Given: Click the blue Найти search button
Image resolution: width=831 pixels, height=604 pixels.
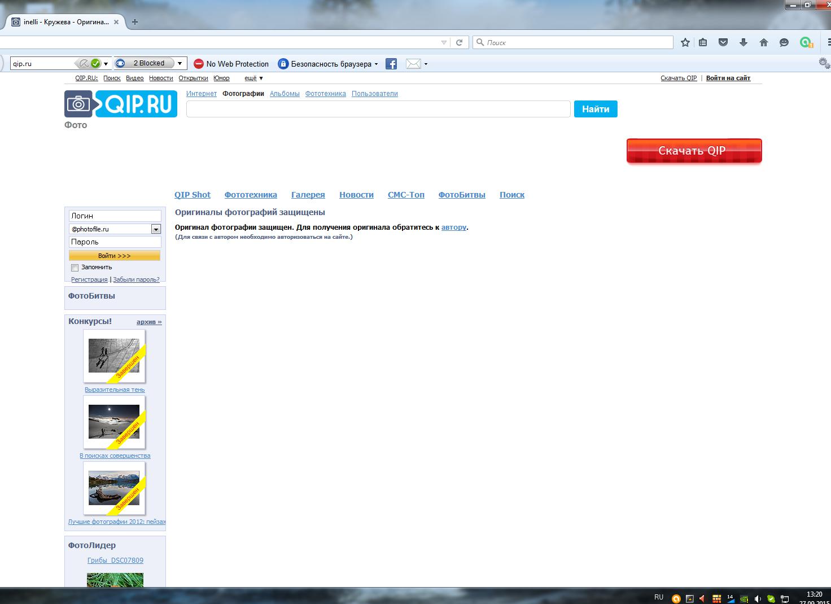Looking at the screenshot, I should pyautogui.click(x=596, y=109).
